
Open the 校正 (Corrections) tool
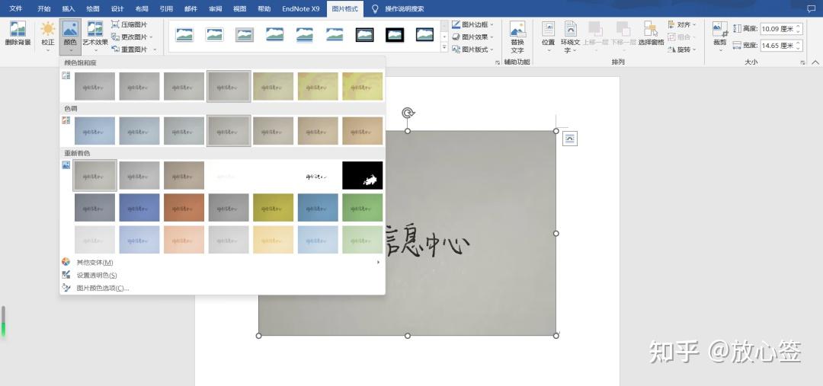click(x=48, y=35)
